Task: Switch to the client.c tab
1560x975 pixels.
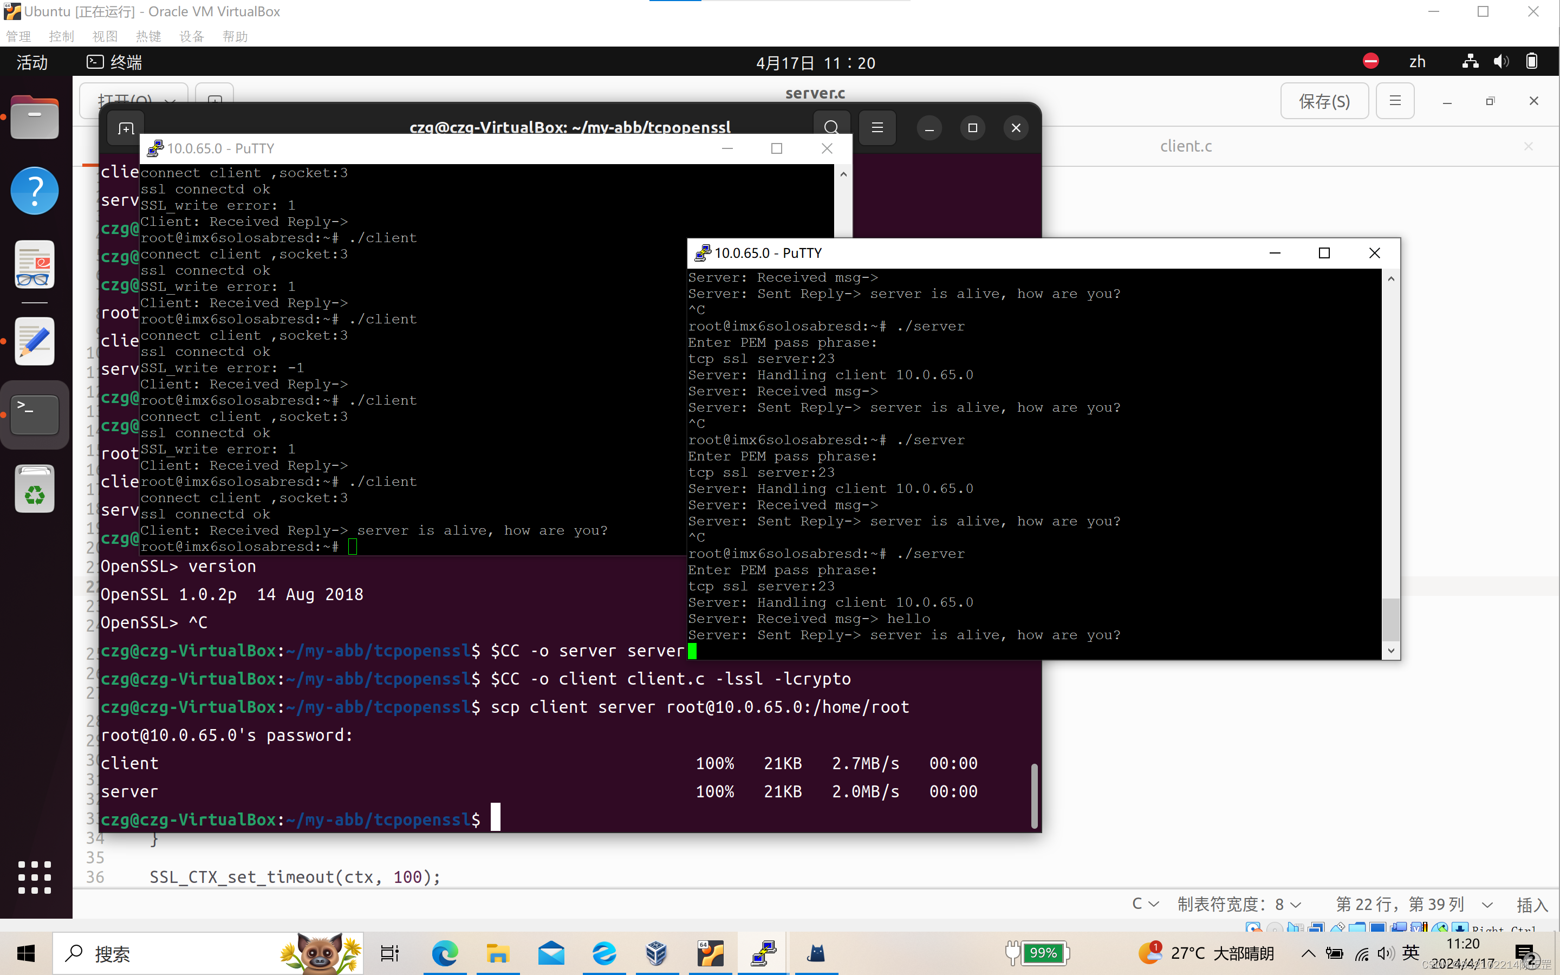Action: point(1186,146)
